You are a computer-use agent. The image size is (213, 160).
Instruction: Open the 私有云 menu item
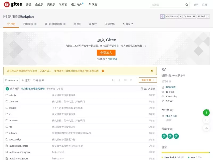[63, 5]
